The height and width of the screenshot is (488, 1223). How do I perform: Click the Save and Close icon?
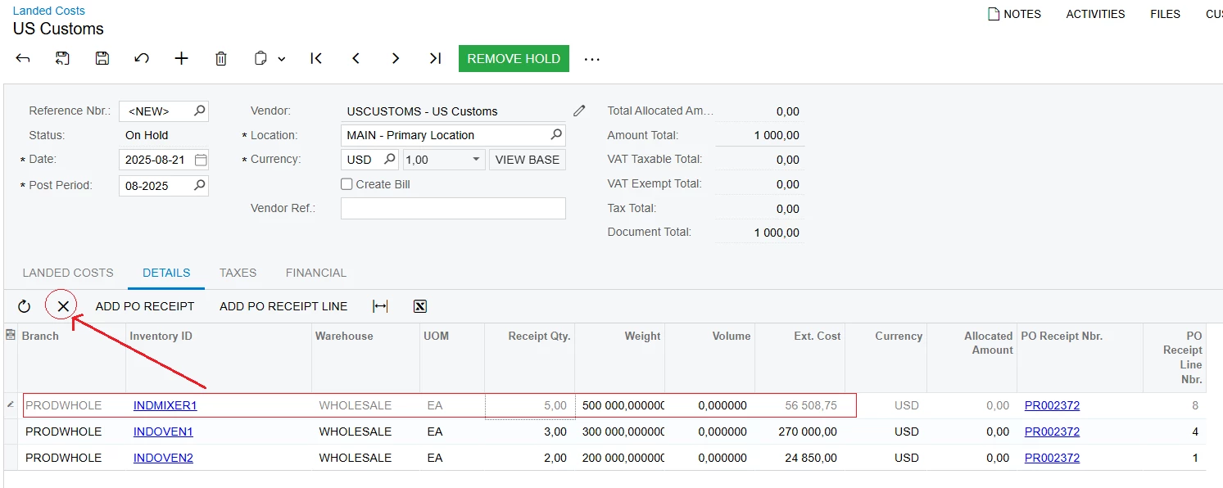62,58
